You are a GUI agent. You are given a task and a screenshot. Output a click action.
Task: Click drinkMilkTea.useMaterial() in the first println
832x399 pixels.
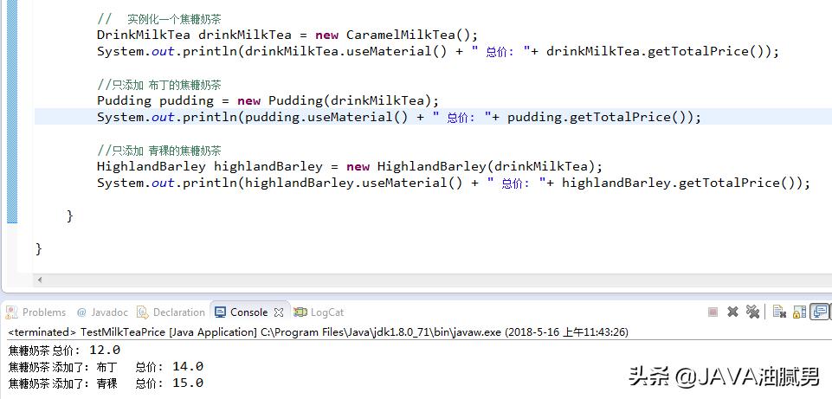coord(346,52)
